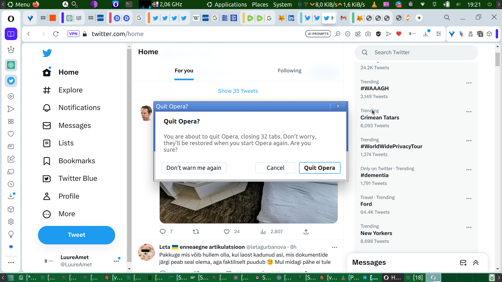This screenshot has width=502, height=282.
Task: Open Easy Setup sliders icon
Action: click(439, 34)
